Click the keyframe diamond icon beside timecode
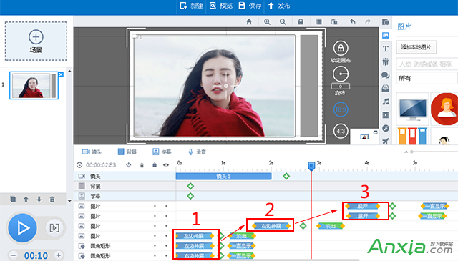Image resolution: width=458 pixels, height=261 pixels. pos(129,165)
